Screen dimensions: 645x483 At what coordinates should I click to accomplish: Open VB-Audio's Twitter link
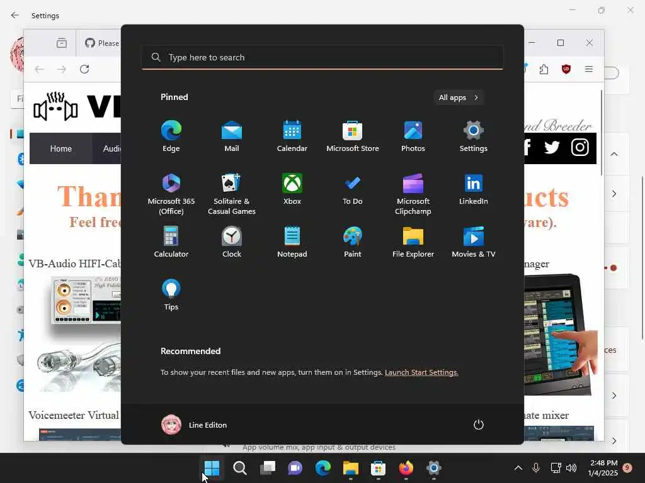[552, 147]
